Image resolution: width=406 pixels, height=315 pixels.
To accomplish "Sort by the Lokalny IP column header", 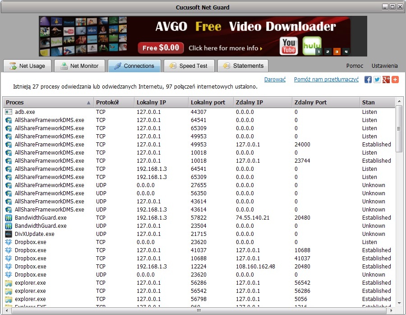I will 161,103.
